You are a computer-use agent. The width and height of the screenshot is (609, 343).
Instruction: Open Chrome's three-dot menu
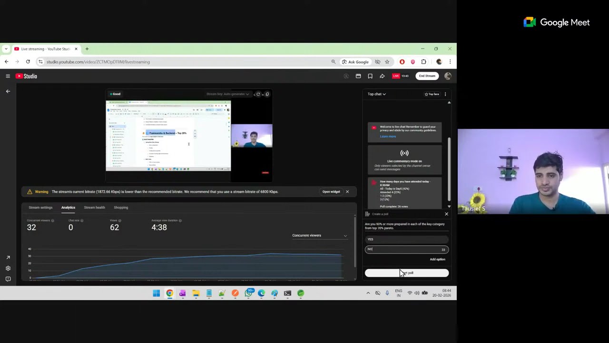[450, 61]
